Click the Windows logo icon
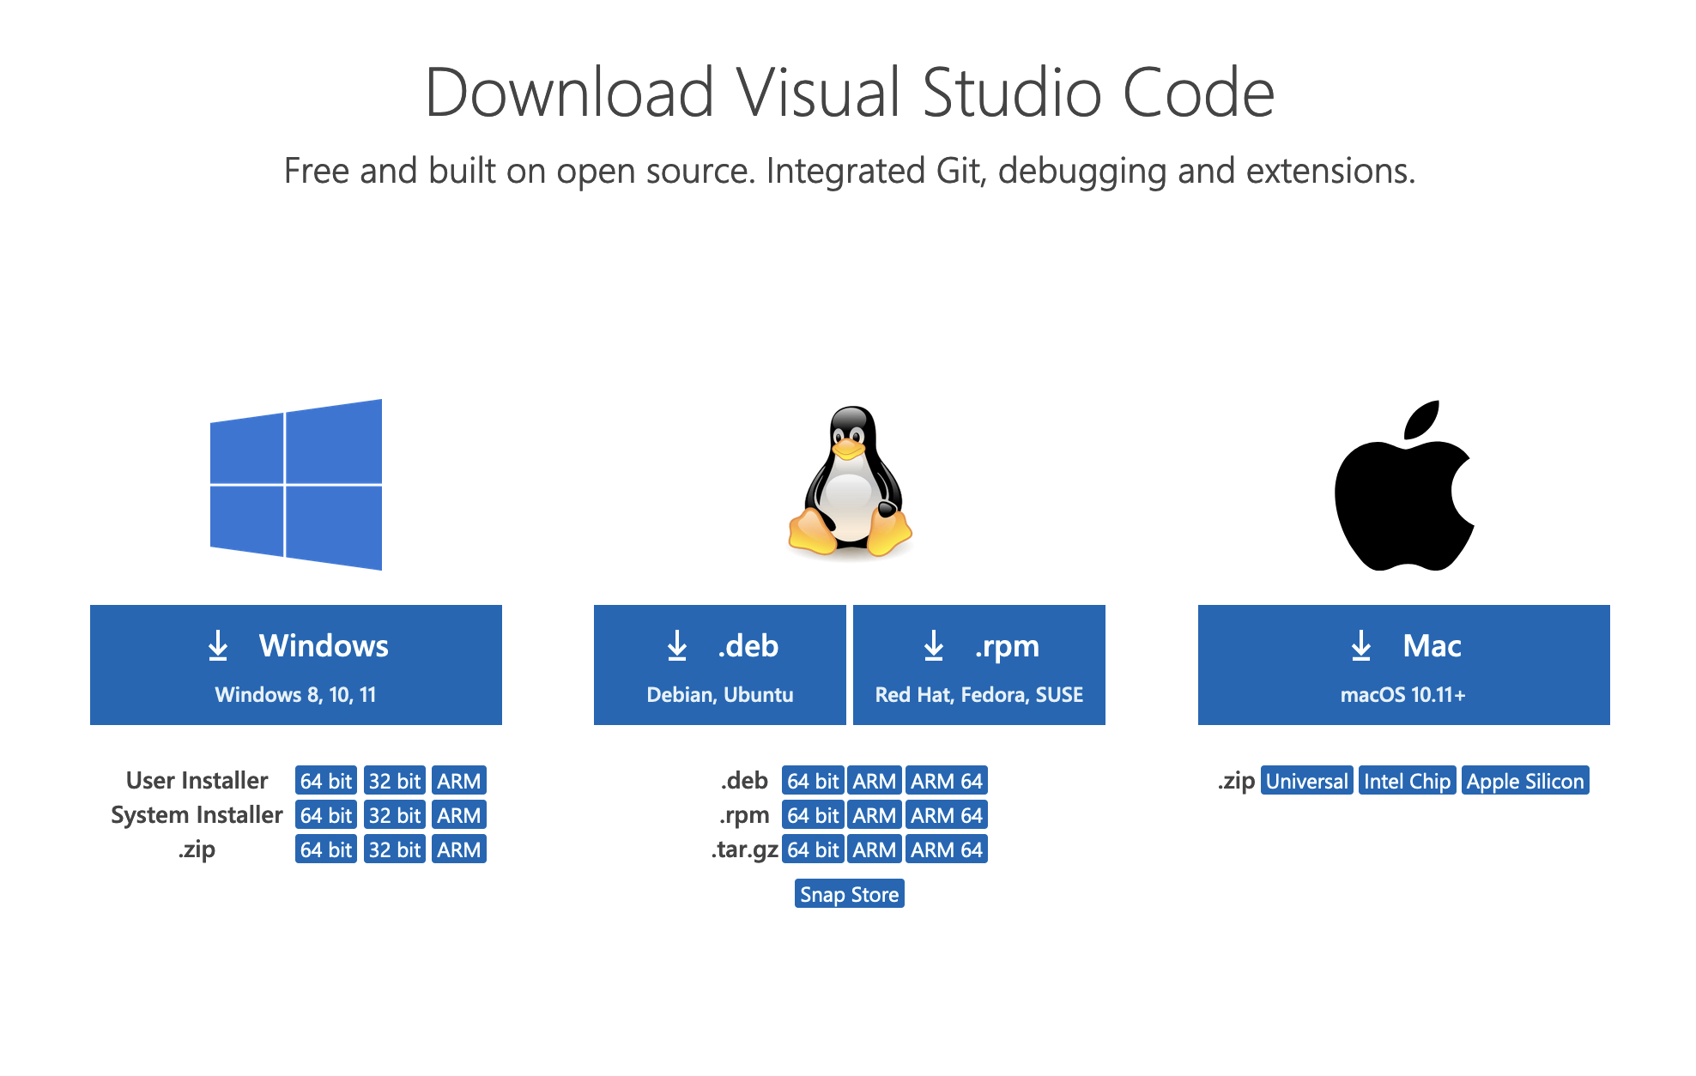Image resolution: width=1696 pixels, height=1076 pixels. [295, 485]
